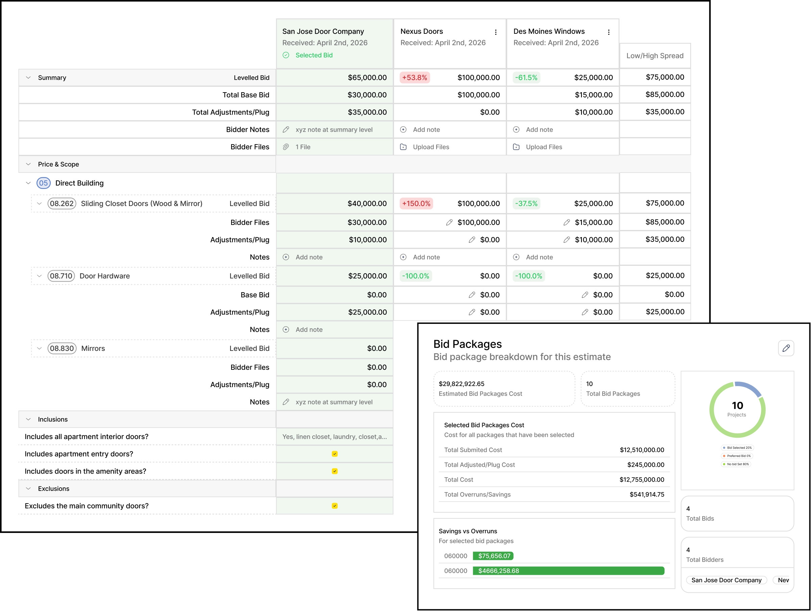
Task: Edit Nexus Doors $100,000.00 Bidder Files amount
Action: coord(449,223)
